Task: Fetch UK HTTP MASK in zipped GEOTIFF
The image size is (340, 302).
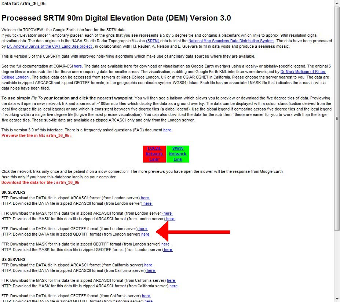Action: (x=168, y=250)
